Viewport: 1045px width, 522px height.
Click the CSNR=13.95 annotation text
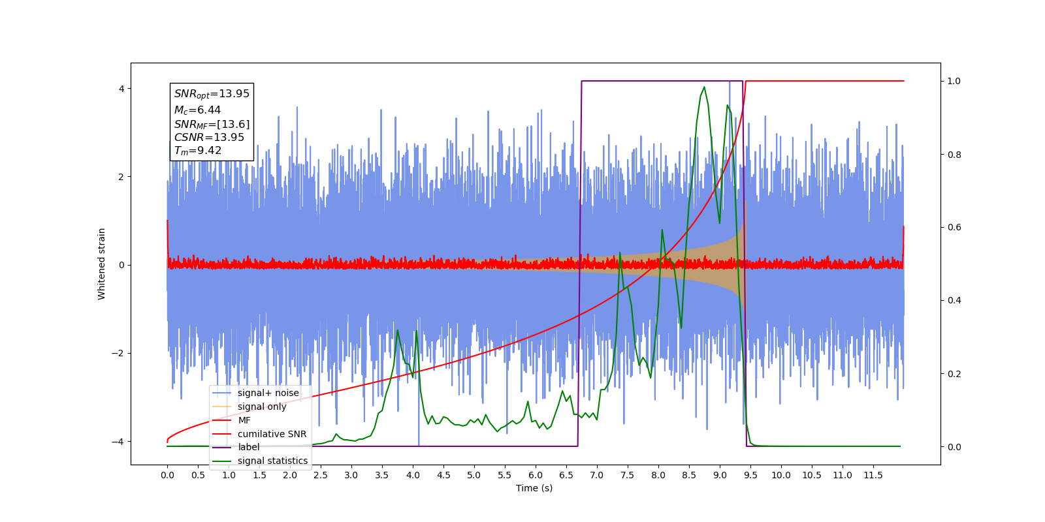pos(209,138)
